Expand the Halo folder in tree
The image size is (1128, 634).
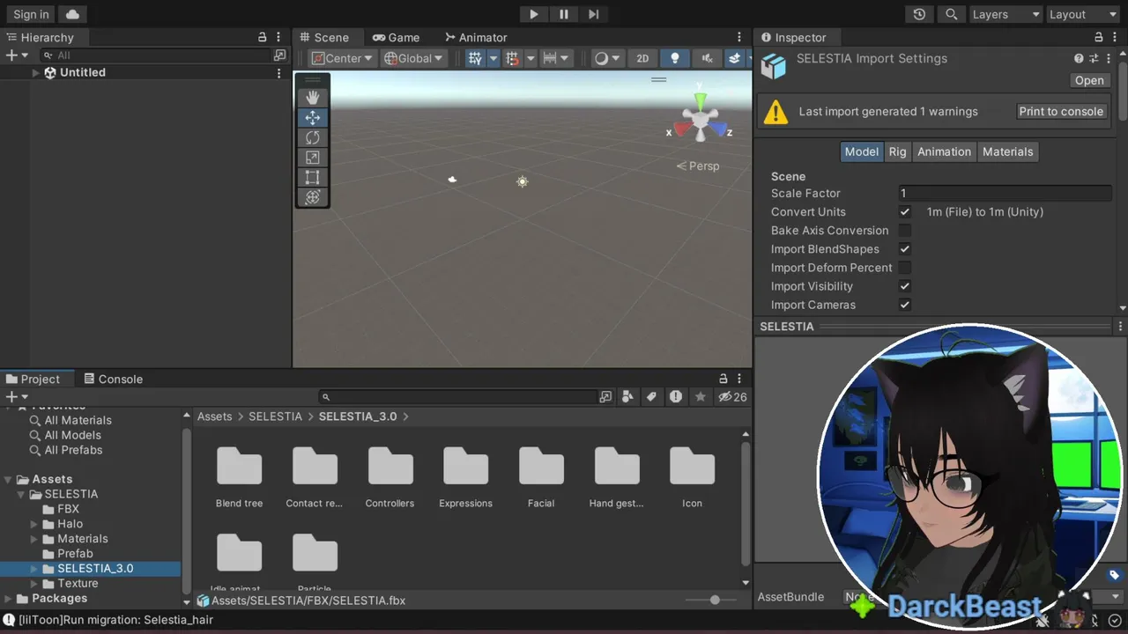click(x=35, y=524)
